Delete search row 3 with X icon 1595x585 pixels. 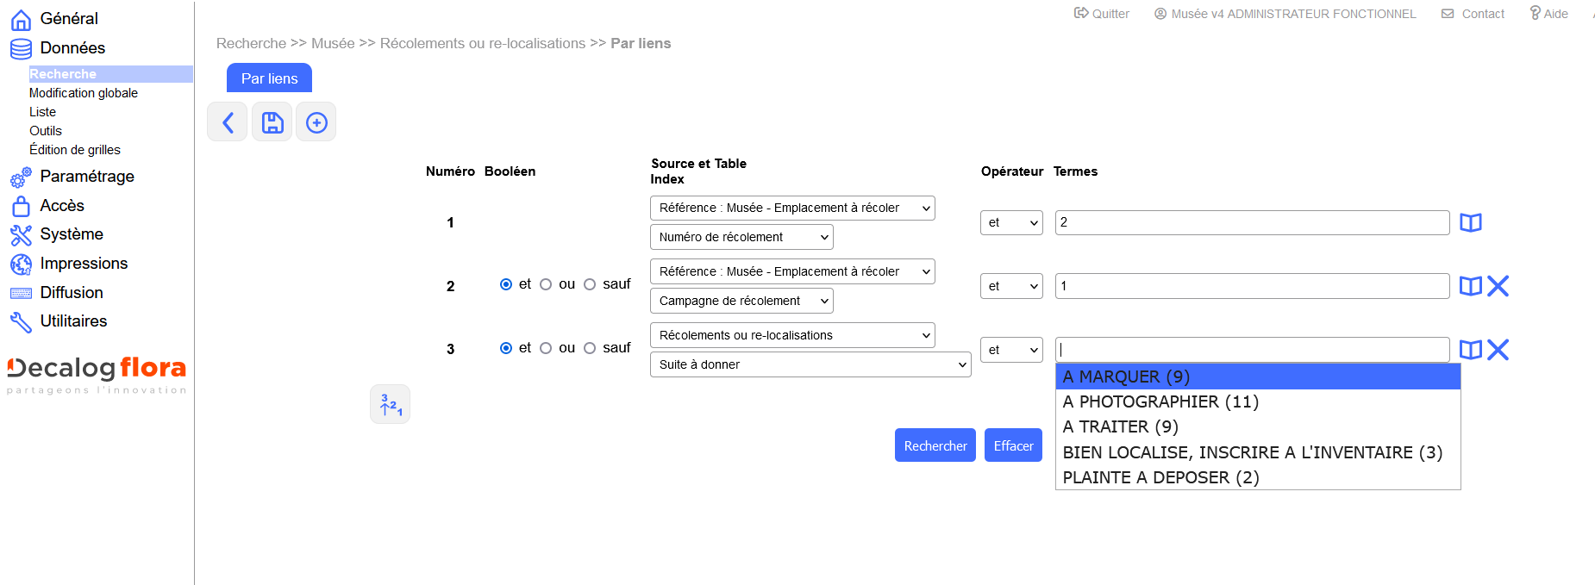pyautogui.click(x=1498, y=350)
